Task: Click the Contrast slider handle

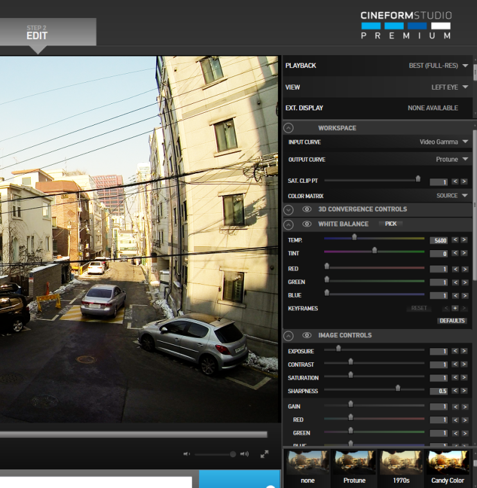Action: [x=351, y=362]
